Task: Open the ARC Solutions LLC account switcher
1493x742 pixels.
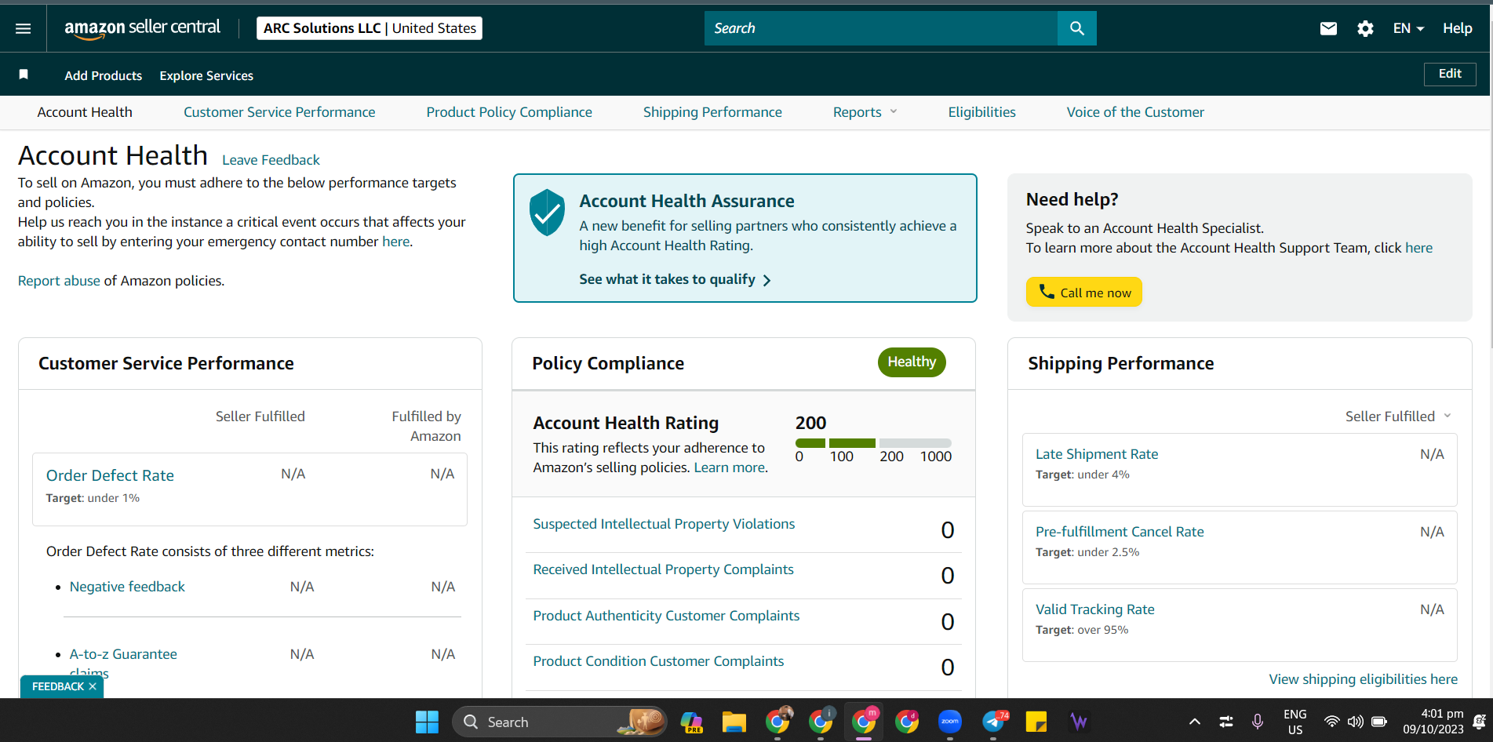Action: (370, 28)
